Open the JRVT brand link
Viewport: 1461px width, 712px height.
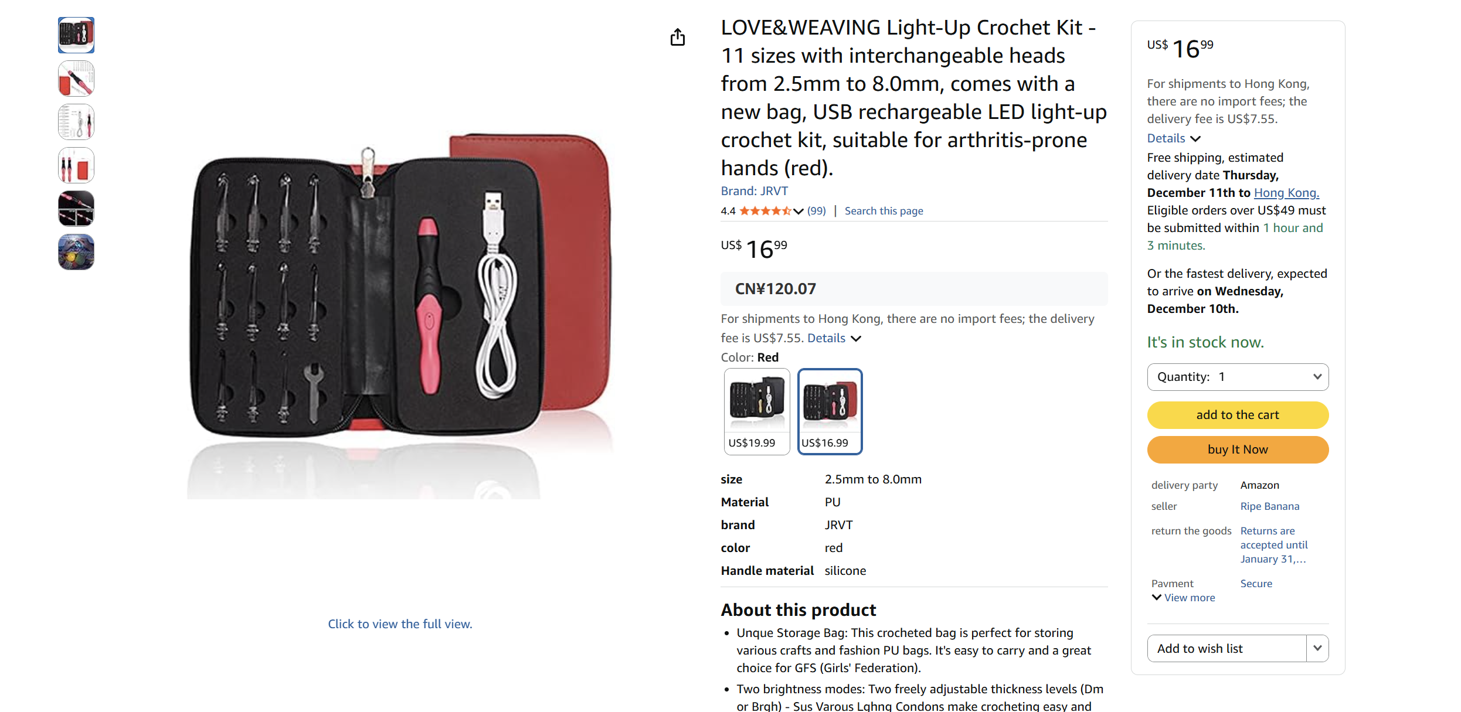[x=774, y=190]
